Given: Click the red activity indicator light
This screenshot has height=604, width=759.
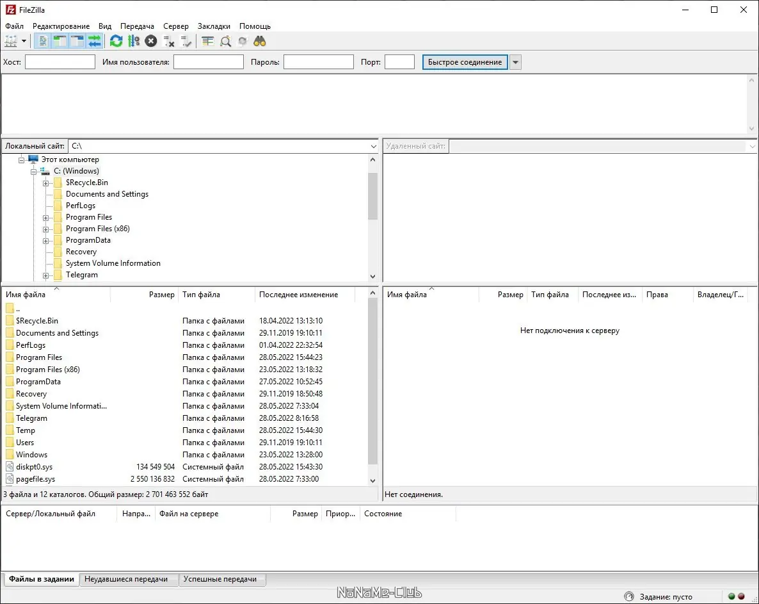Looking at the screenshot, I should [741, 596].
